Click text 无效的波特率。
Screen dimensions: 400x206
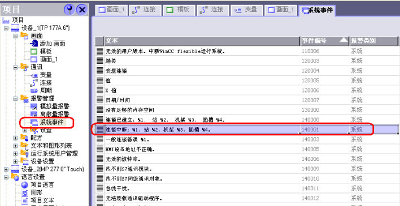[123, 159]
